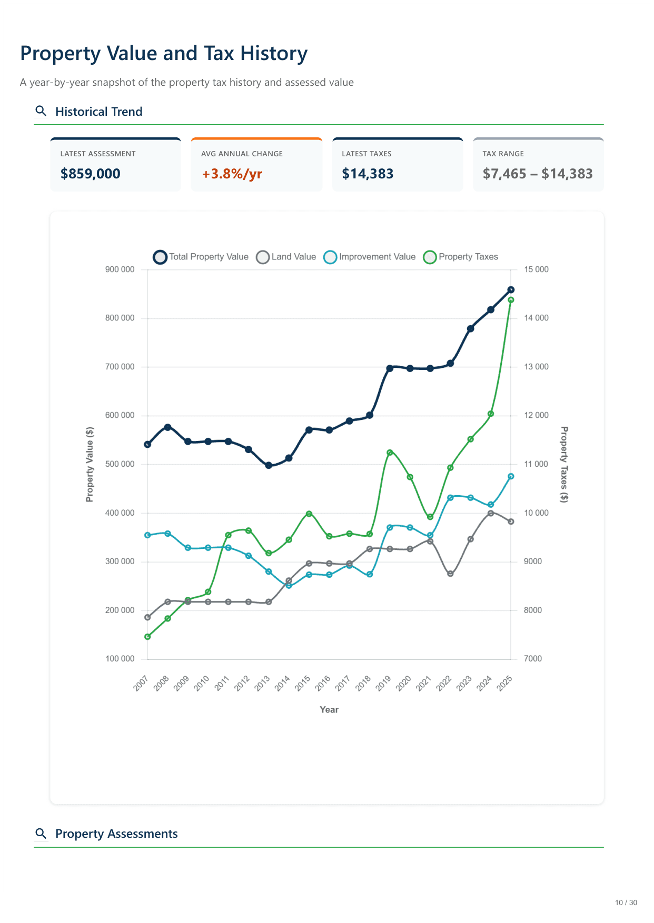Click the Tax Range summary card
The image size is (654, 923).
[538, 165]
